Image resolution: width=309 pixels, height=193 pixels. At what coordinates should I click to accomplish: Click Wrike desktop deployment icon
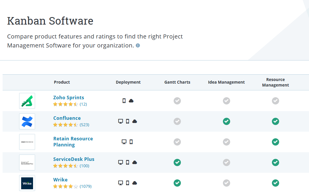[x=121, y=183]
